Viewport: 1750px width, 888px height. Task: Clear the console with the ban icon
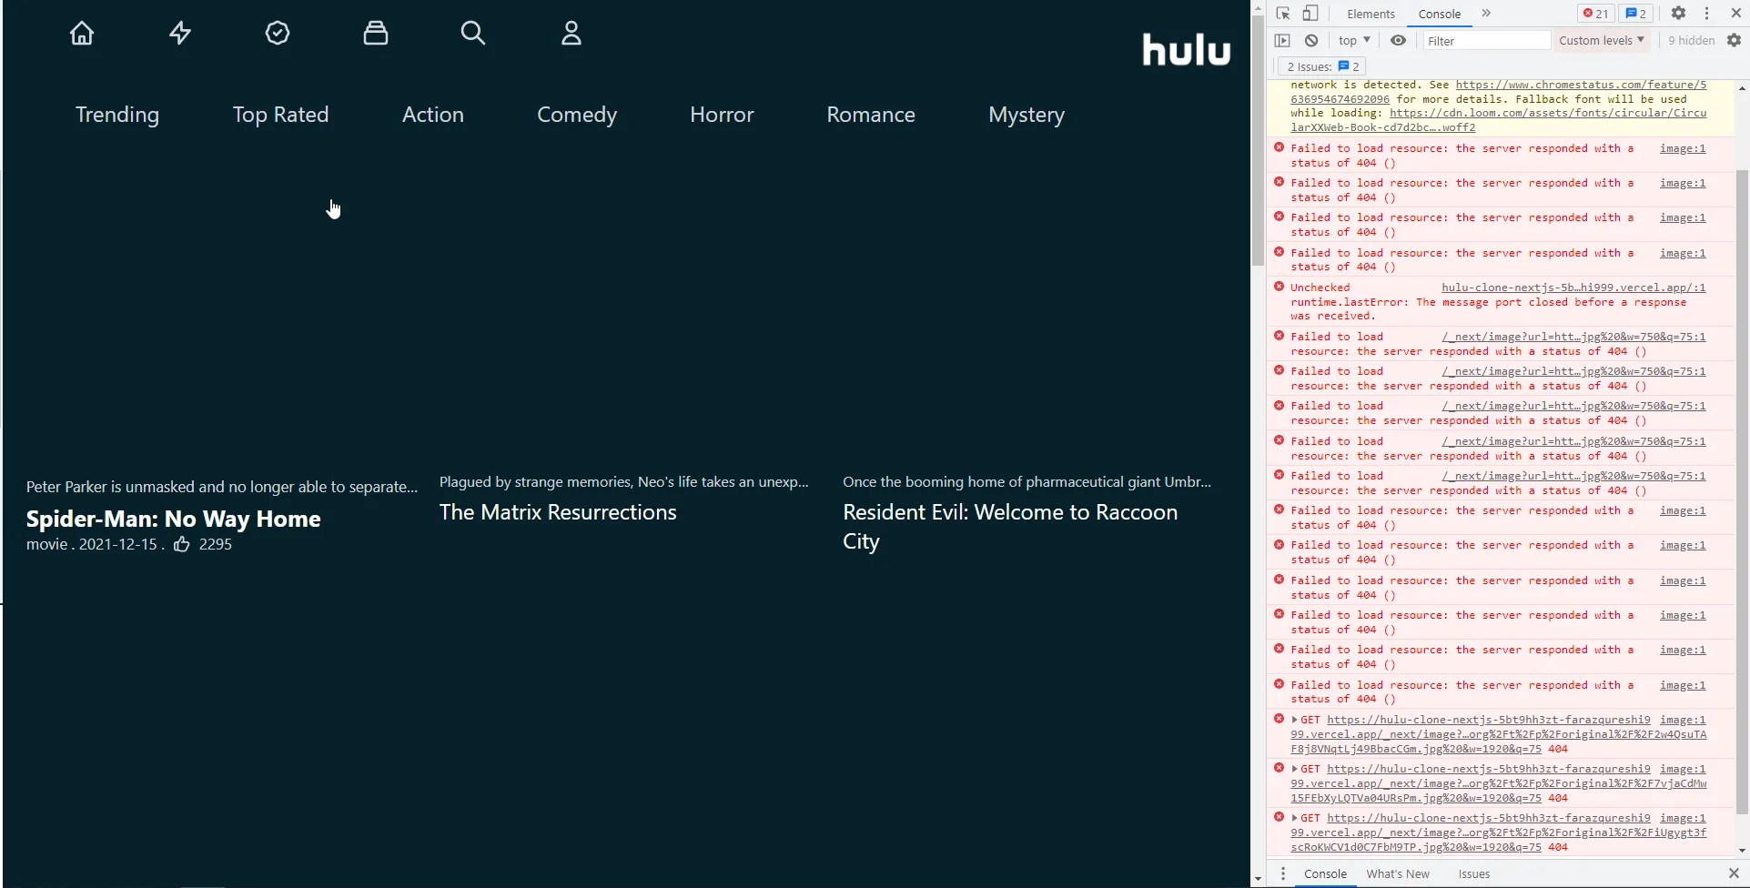(x=1311, y=40)
